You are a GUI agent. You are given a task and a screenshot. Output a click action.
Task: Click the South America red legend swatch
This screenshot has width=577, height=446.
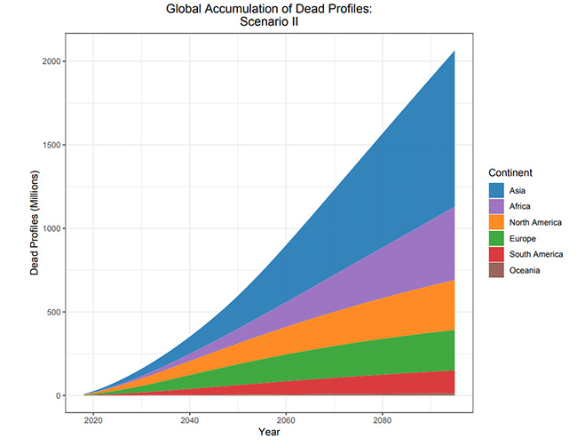497,255
